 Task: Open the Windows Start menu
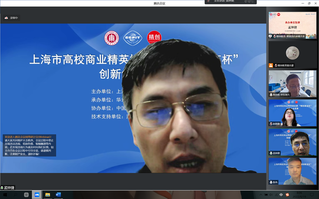(x=5, y=195)
